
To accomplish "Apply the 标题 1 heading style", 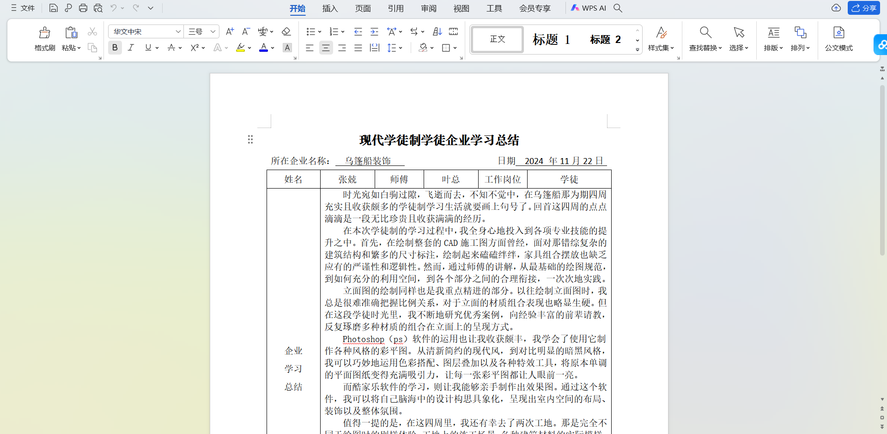I will click(551, 39).
